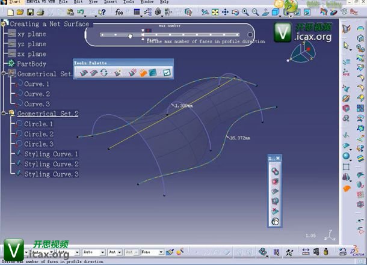
Task: Click the hand pointer icon in small floating toolbar
Action: (x=275, y=221)
